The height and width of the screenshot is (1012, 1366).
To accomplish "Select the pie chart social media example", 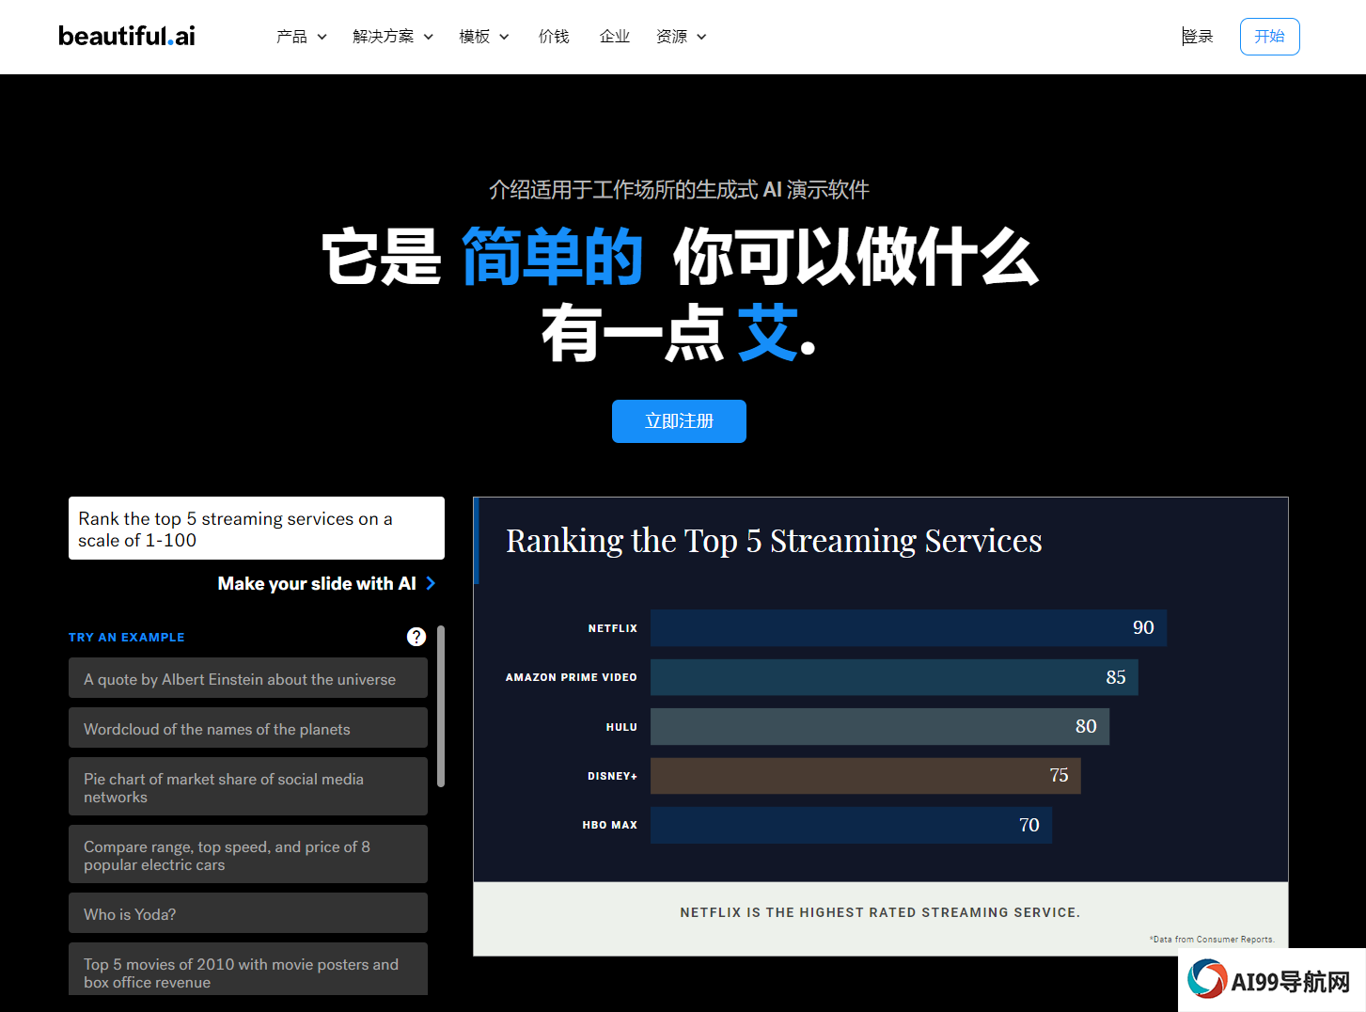I will click(248, 787).
